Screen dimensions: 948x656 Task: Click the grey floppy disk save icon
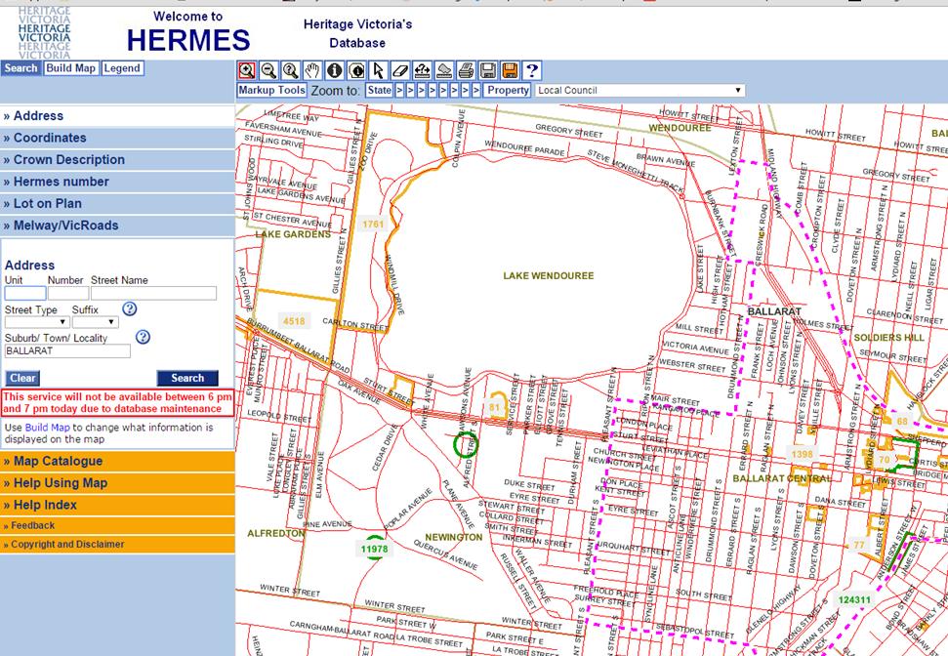pos(488,70)
